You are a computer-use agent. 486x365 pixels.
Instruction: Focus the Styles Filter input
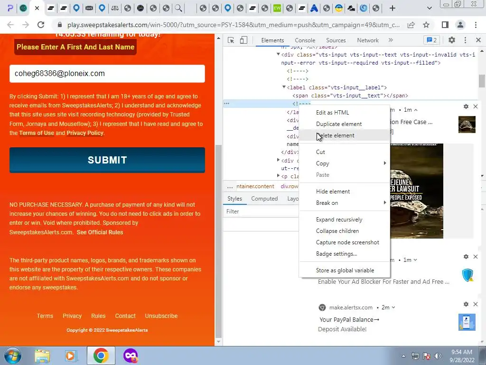tap(262, 211)
